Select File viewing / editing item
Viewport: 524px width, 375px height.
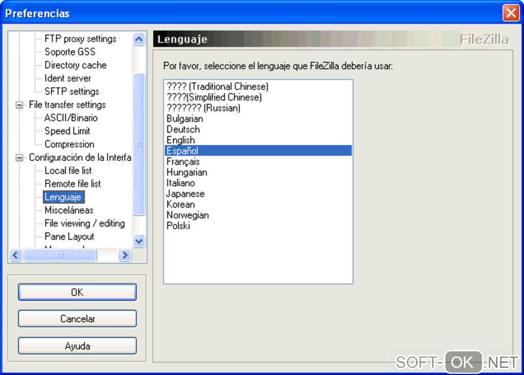(85, 223)
